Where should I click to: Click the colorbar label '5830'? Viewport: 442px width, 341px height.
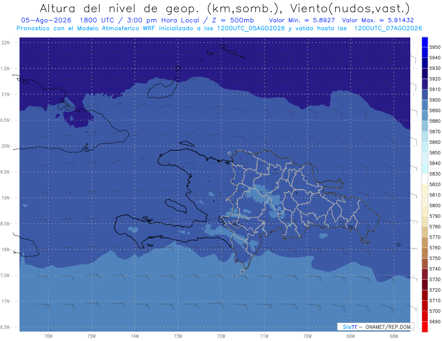click(x=435, y=174)
